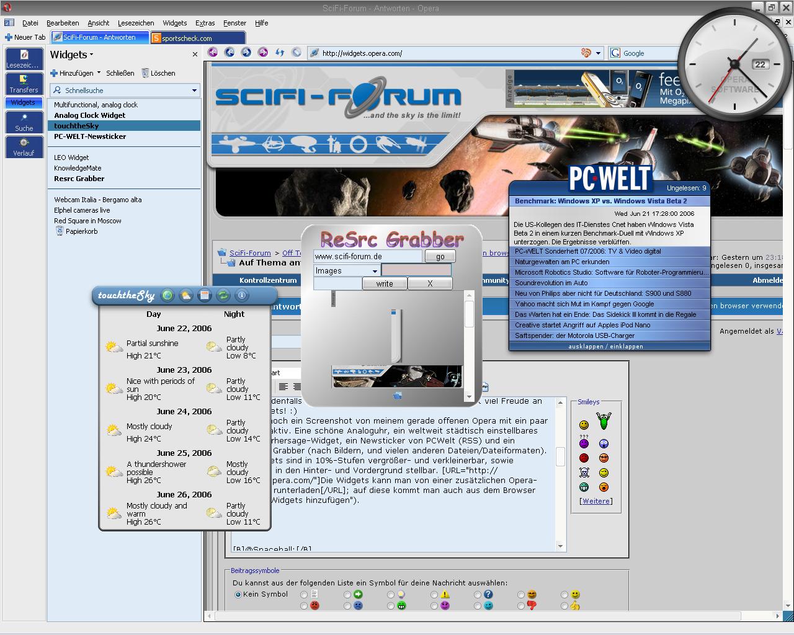The image size is (794, 635).
Task: Open the Schnellsuche dropdown arrow
Action: [194, 91]
